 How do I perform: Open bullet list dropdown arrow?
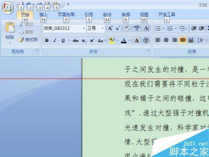click(163, 28)
